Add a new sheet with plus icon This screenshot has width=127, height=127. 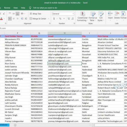tap(15, 125)
